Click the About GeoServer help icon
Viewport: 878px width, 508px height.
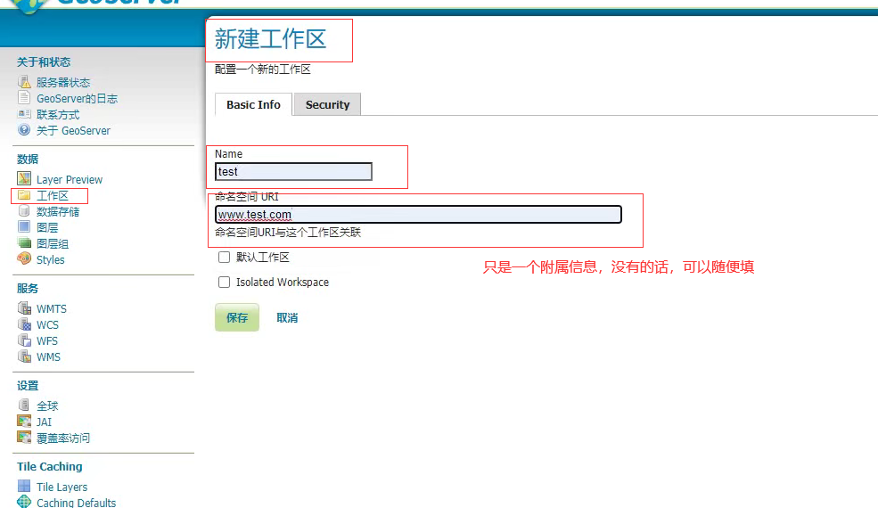pyautogui.click(x=24, y=130)
